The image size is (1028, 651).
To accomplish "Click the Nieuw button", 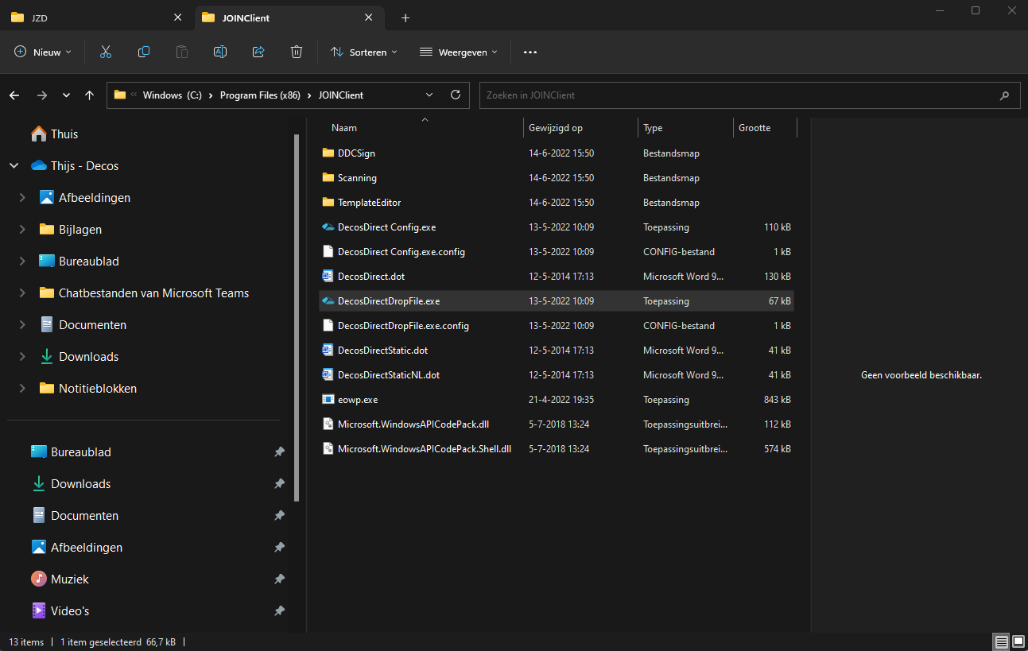I will 43,52.
